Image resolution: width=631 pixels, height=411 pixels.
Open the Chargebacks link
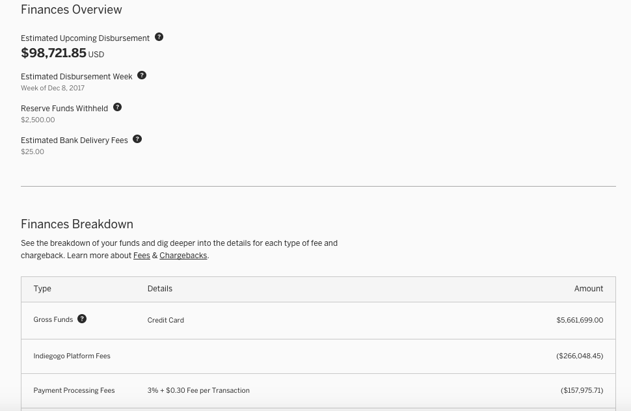[183, 256]
